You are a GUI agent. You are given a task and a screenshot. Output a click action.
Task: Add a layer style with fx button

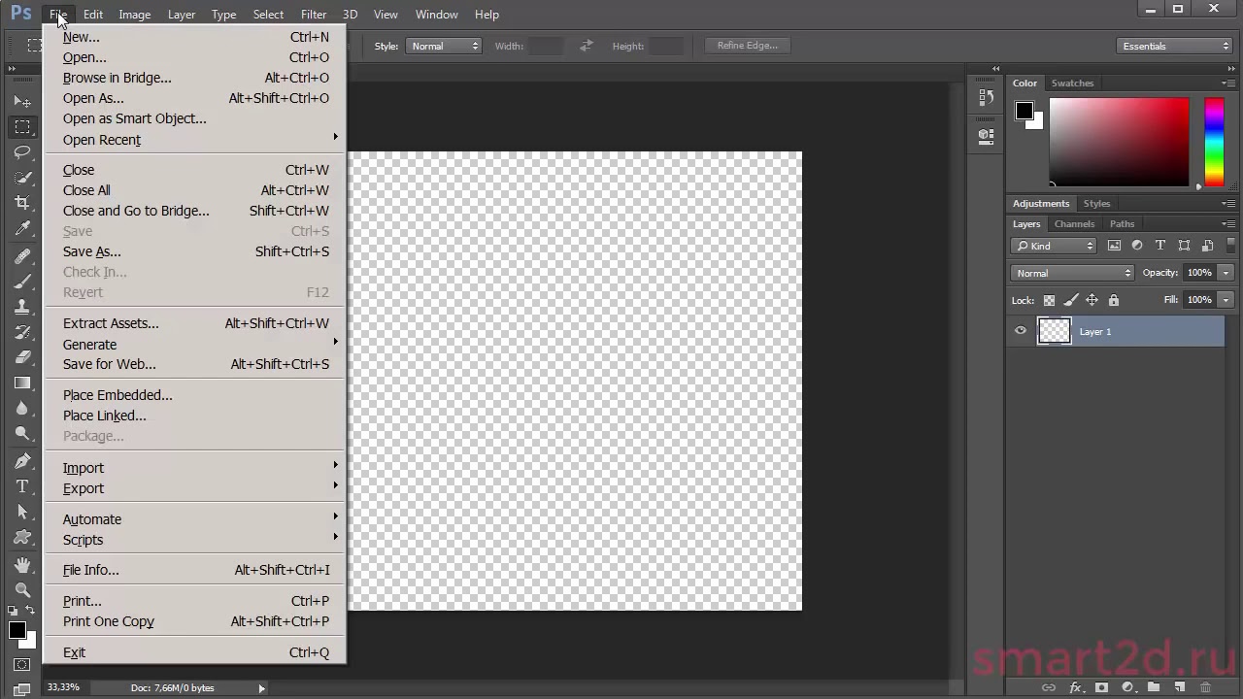coord(1075,687)
